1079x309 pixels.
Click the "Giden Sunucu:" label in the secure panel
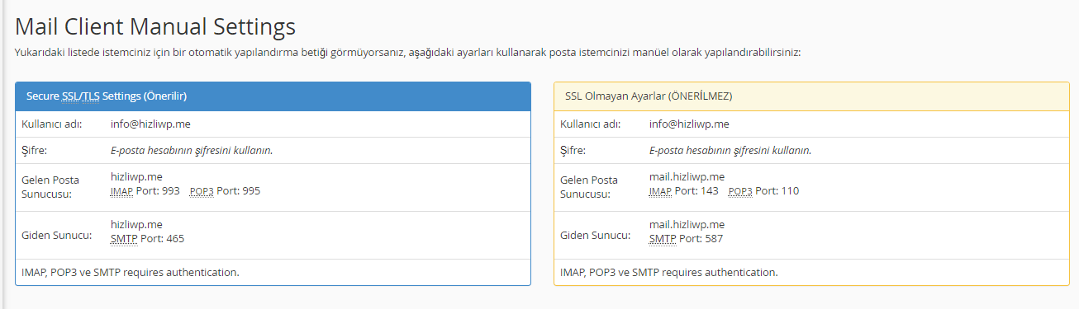pyautogui.click(x=56, y=235)
